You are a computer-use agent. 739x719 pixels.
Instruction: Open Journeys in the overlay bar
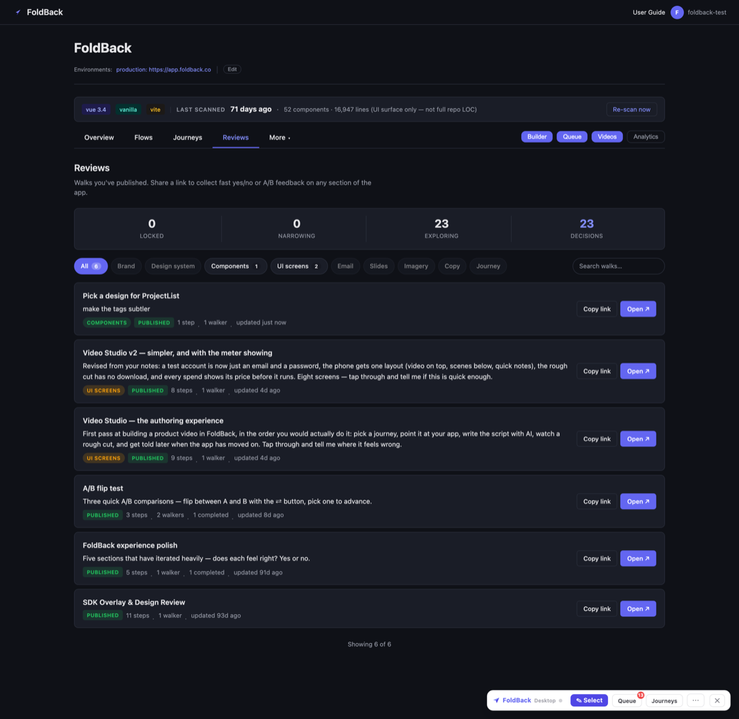point(664,701)
